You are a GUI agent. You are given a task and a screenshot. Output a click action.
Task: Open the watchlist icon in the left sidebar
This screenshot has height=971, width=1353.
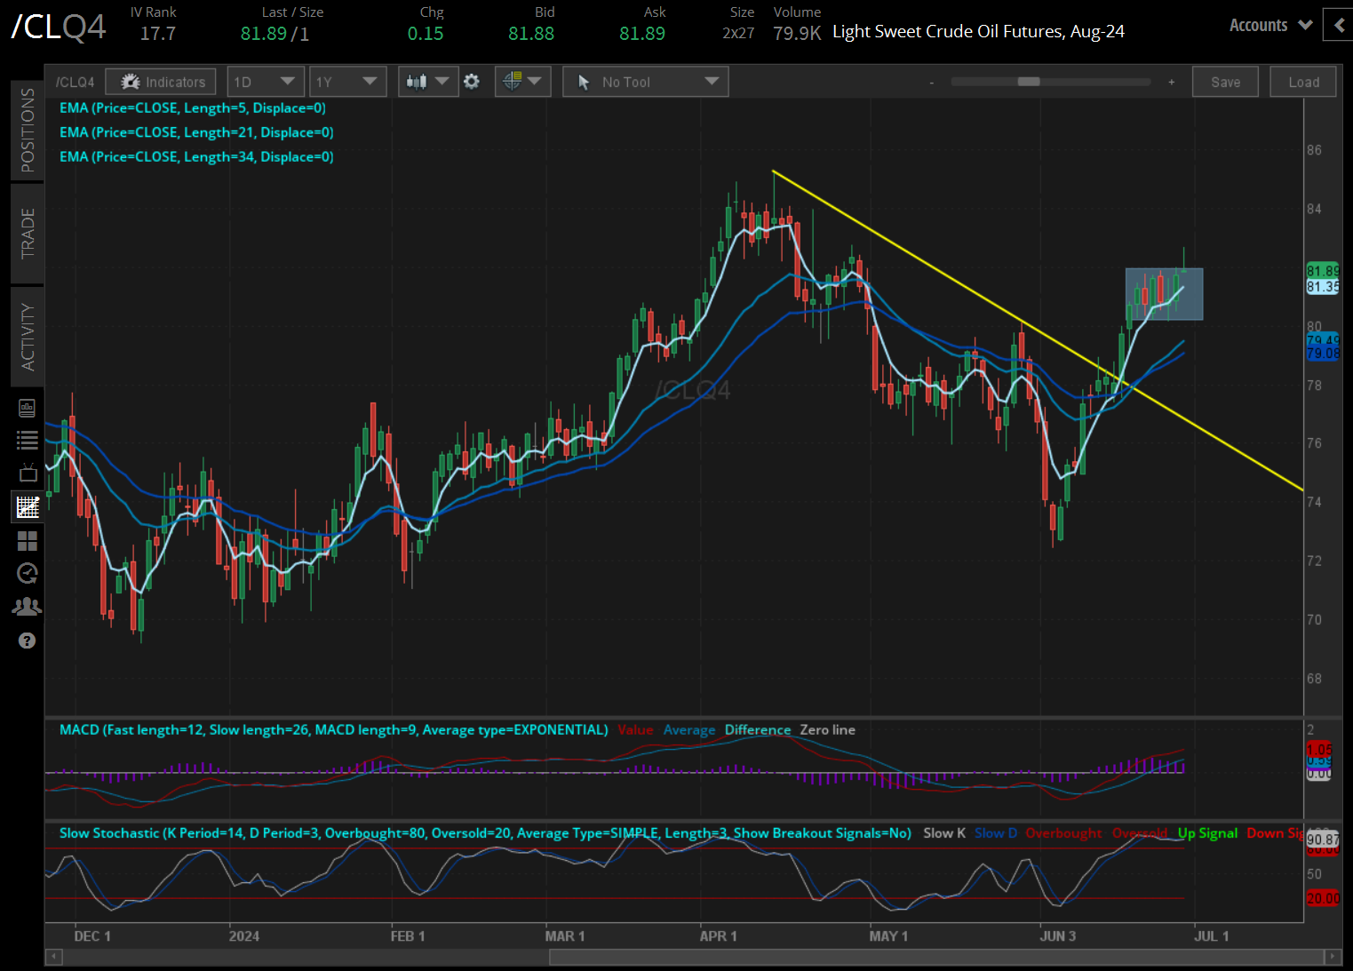(x=27, y=439)
